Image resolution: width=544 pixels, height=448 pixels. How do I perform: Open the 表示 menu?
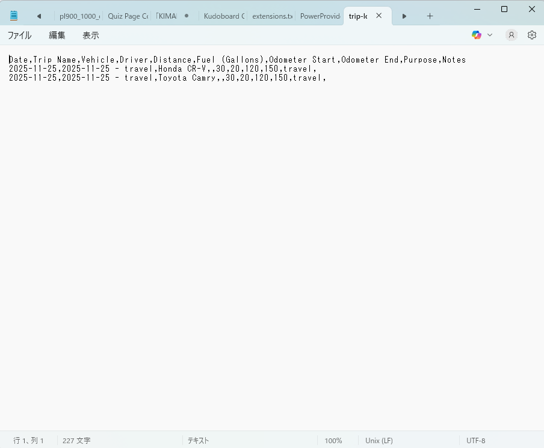point(90,35)
